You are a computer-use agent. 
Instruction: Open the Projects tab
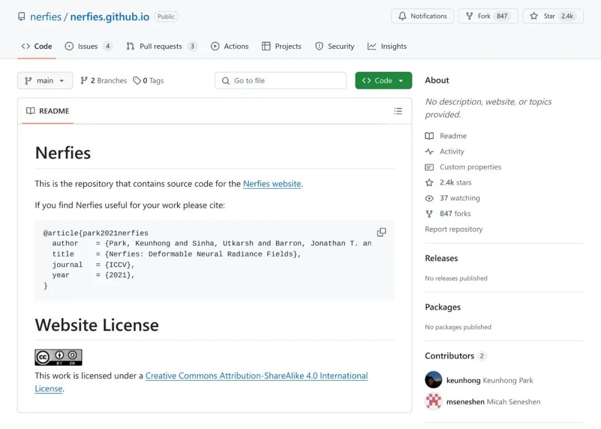point(282,46)
